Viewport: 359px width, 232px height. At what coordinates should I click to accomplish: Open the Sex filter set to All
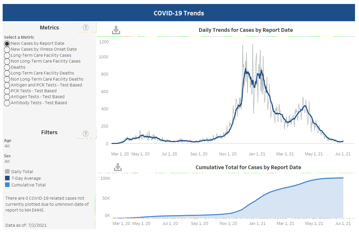click(x=7, y=161)
